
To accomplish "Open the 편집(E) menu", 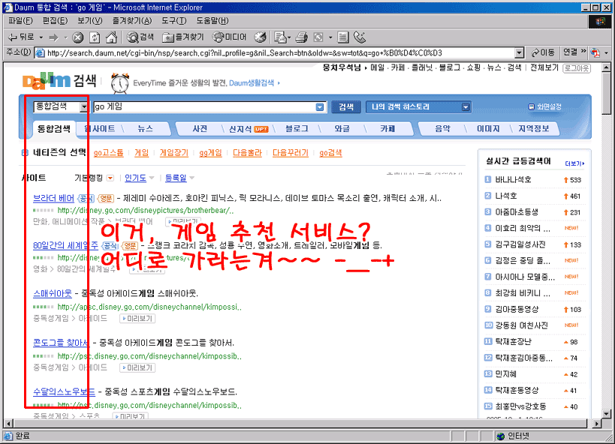I will (x=55, y=20).
